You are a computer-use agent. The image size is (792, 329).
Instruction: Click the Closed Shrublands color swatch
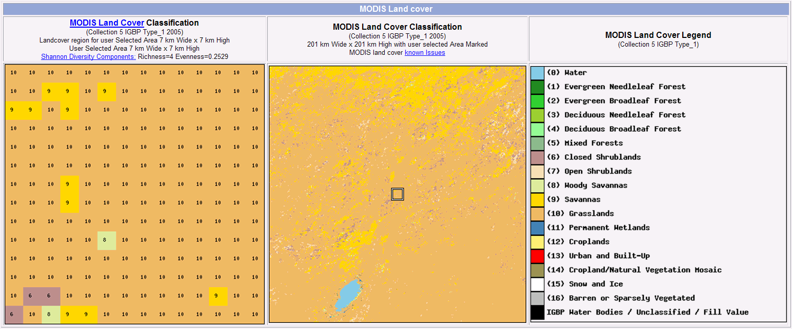click(538, 157)
